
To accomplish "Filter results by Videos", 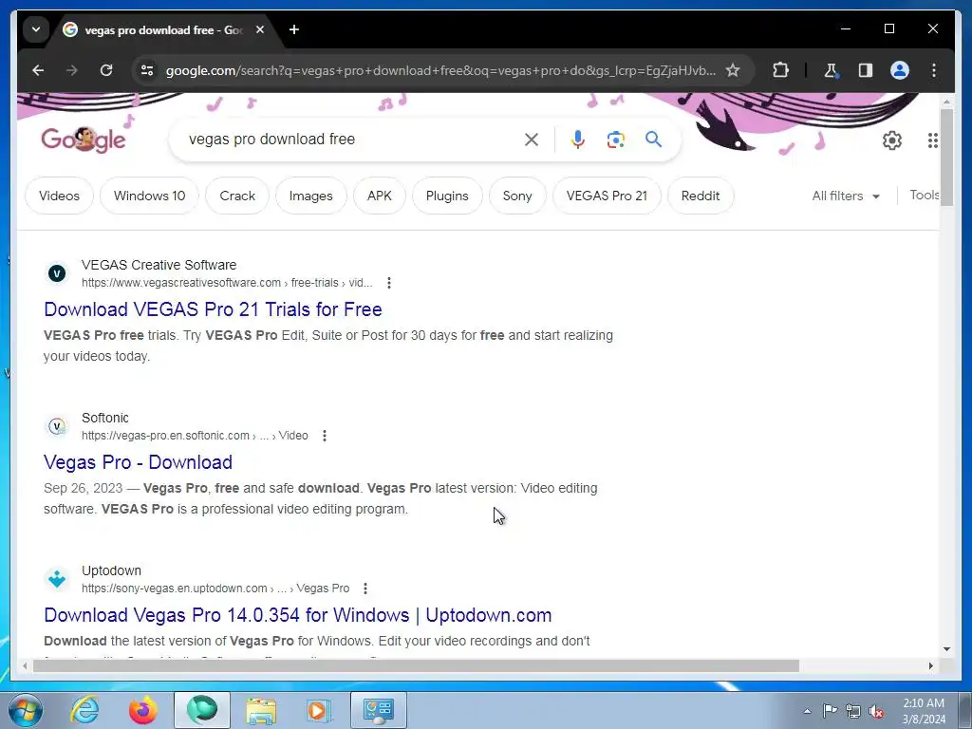I will tap(59, 196).
